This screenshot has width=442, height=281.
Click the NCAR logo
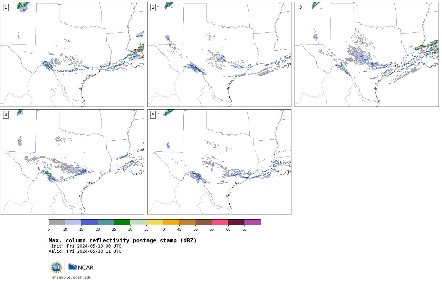click(81, 267)
